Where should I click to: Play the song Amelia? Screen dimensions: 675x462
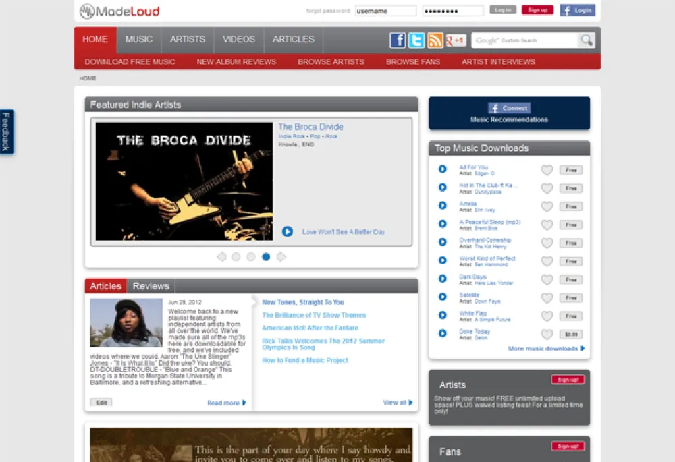pos(442,206)
